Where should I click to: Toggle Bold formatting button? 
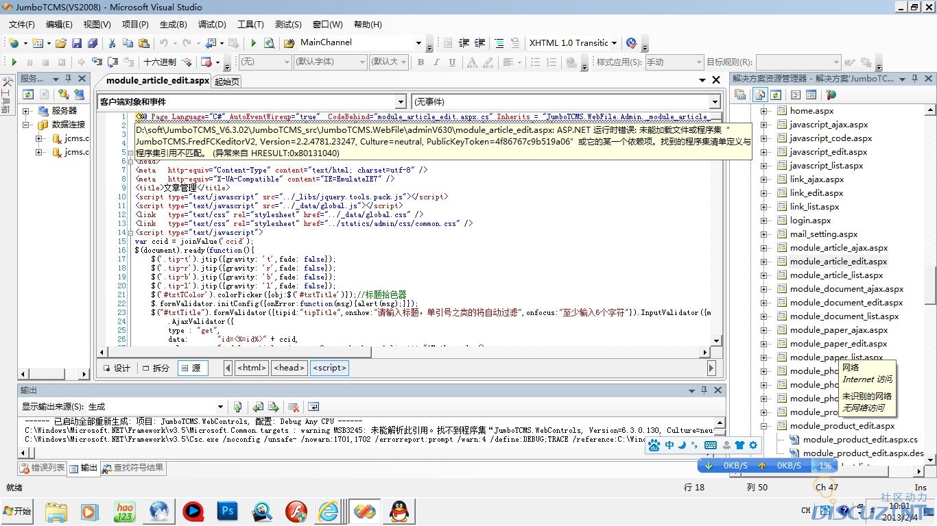[421, 62]
